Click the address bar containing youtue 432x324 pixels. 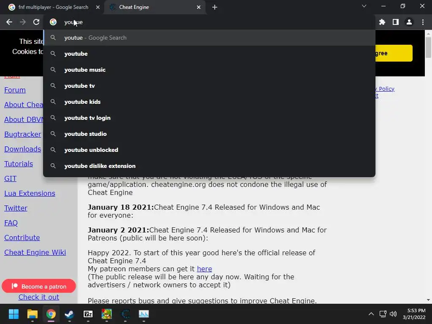coord(209,22)
